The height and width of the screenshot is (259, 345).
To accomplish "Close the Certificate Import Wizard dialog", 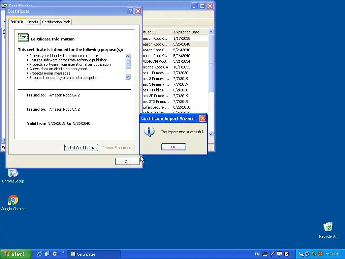I will (x=202, y=118).
